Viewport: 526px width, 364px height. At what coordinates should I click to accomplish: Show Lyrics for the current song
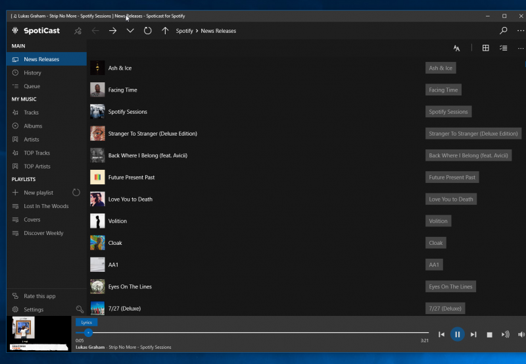pyautogui.click(x=86, y=323)
